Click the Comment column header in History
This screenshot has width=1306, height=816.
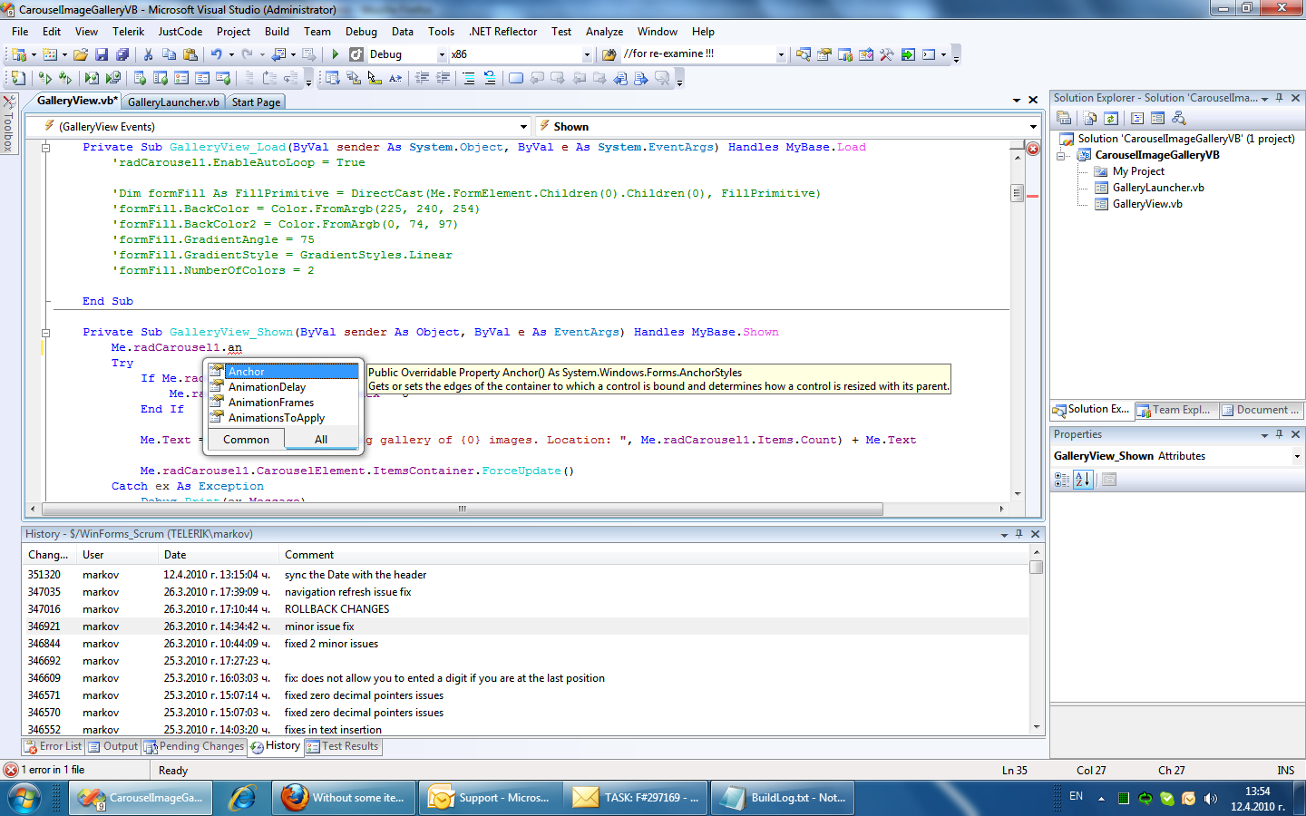click(654, 555)
